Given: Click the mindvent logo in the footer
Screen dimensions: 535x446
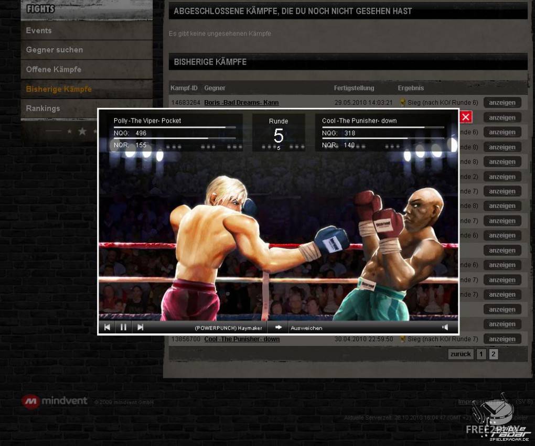Looking at the screenshot, I should [x=55, y=401].
